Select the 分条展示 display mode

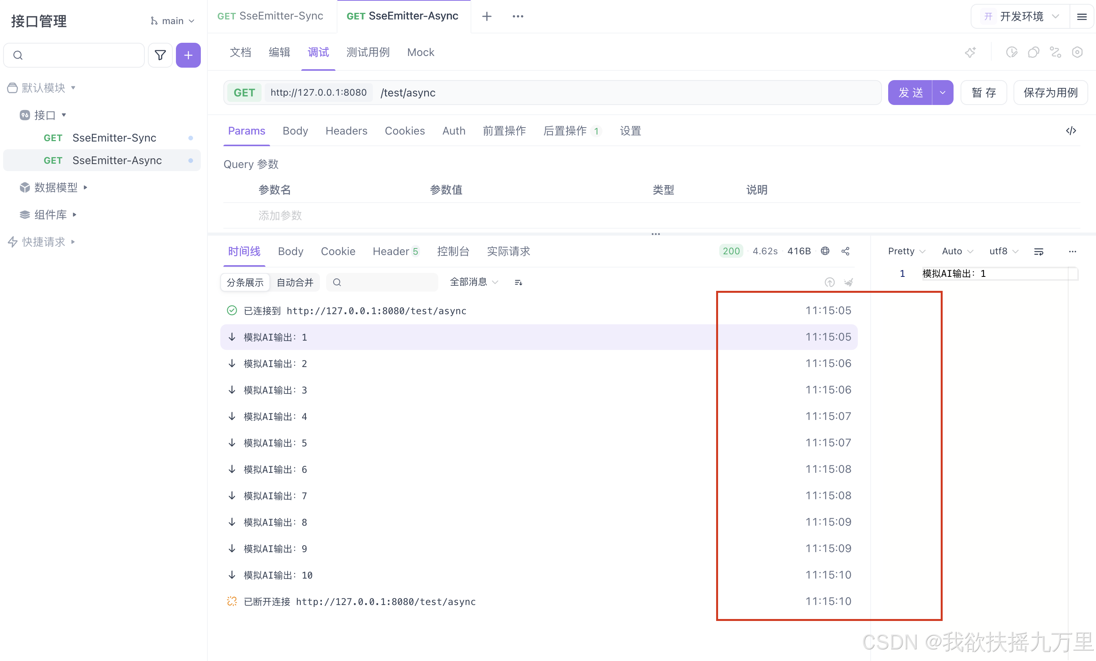(245, 282)
